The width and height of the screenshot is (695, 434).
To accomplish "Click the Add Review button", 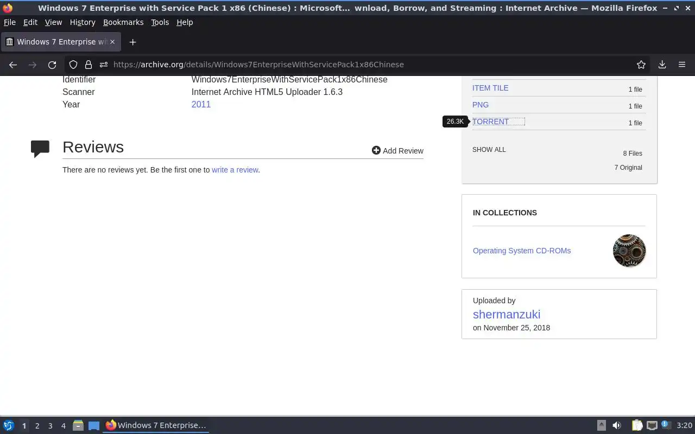I will tap(397, 151).
